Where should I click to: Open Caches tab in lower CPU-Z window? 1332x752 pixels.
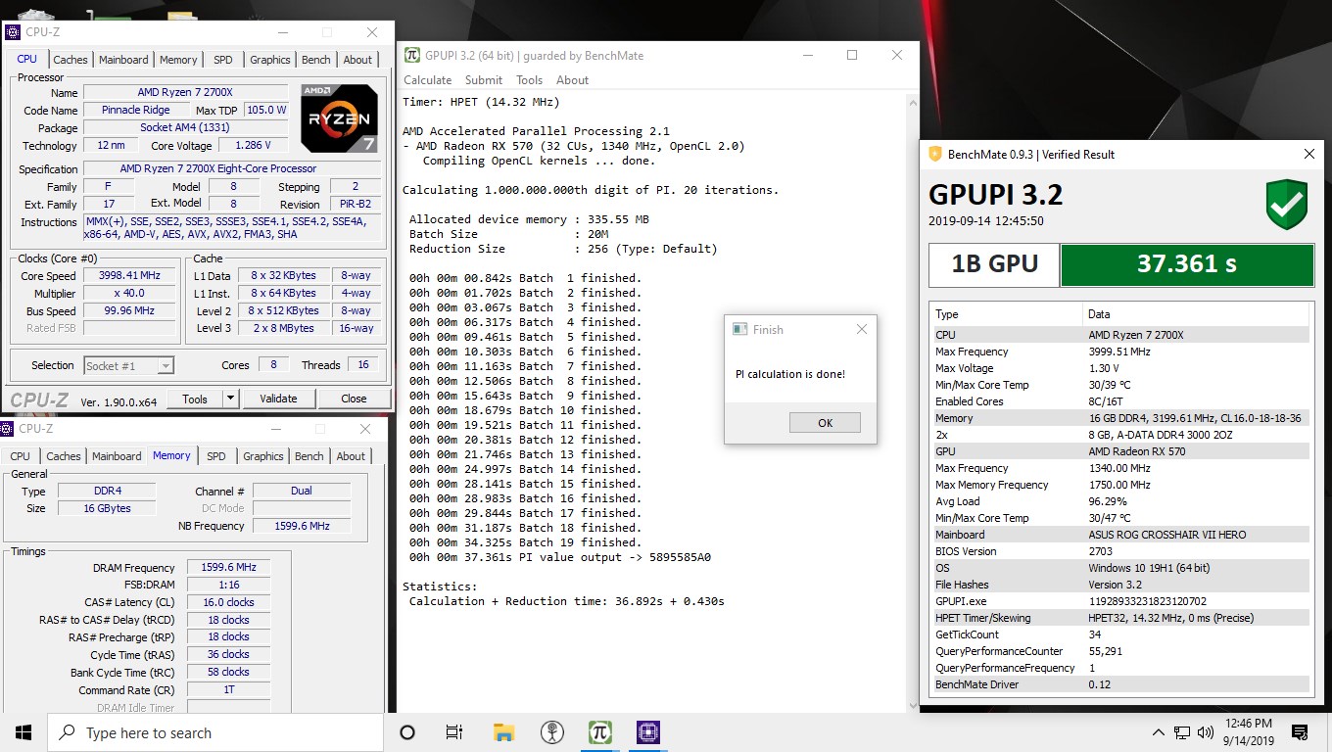64,456
